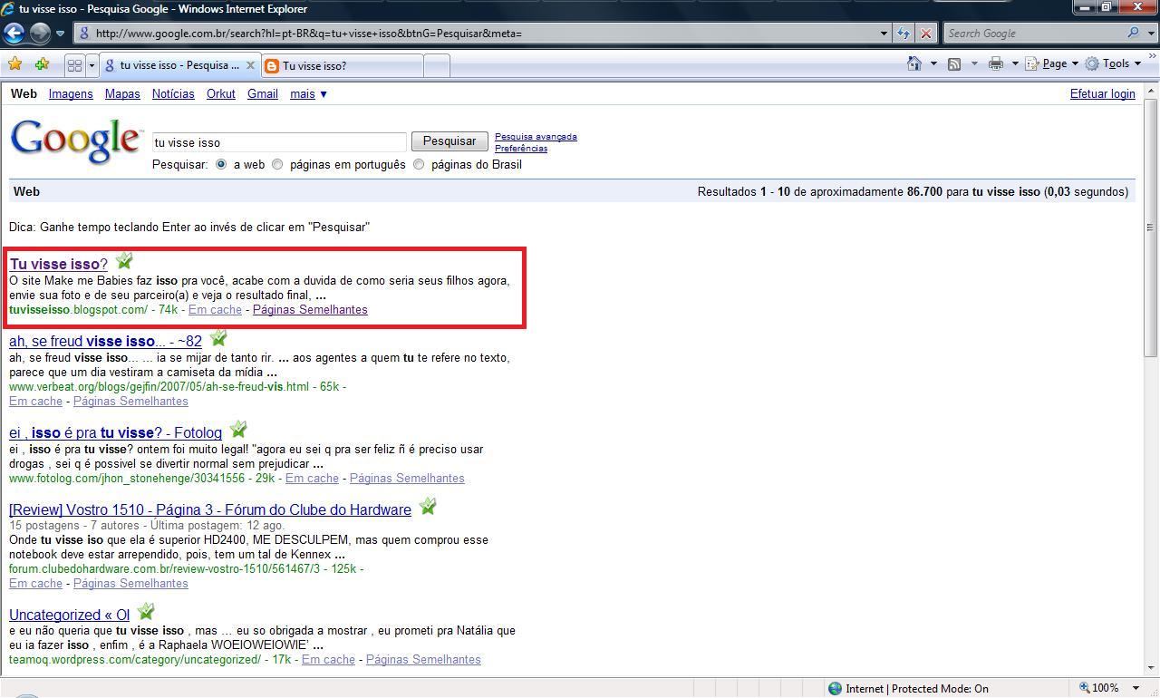Open the "Tu visse isso?" result link
The height and width of the screenshot is (698, 1160).
pyautogui.click(x=59, y=264)
